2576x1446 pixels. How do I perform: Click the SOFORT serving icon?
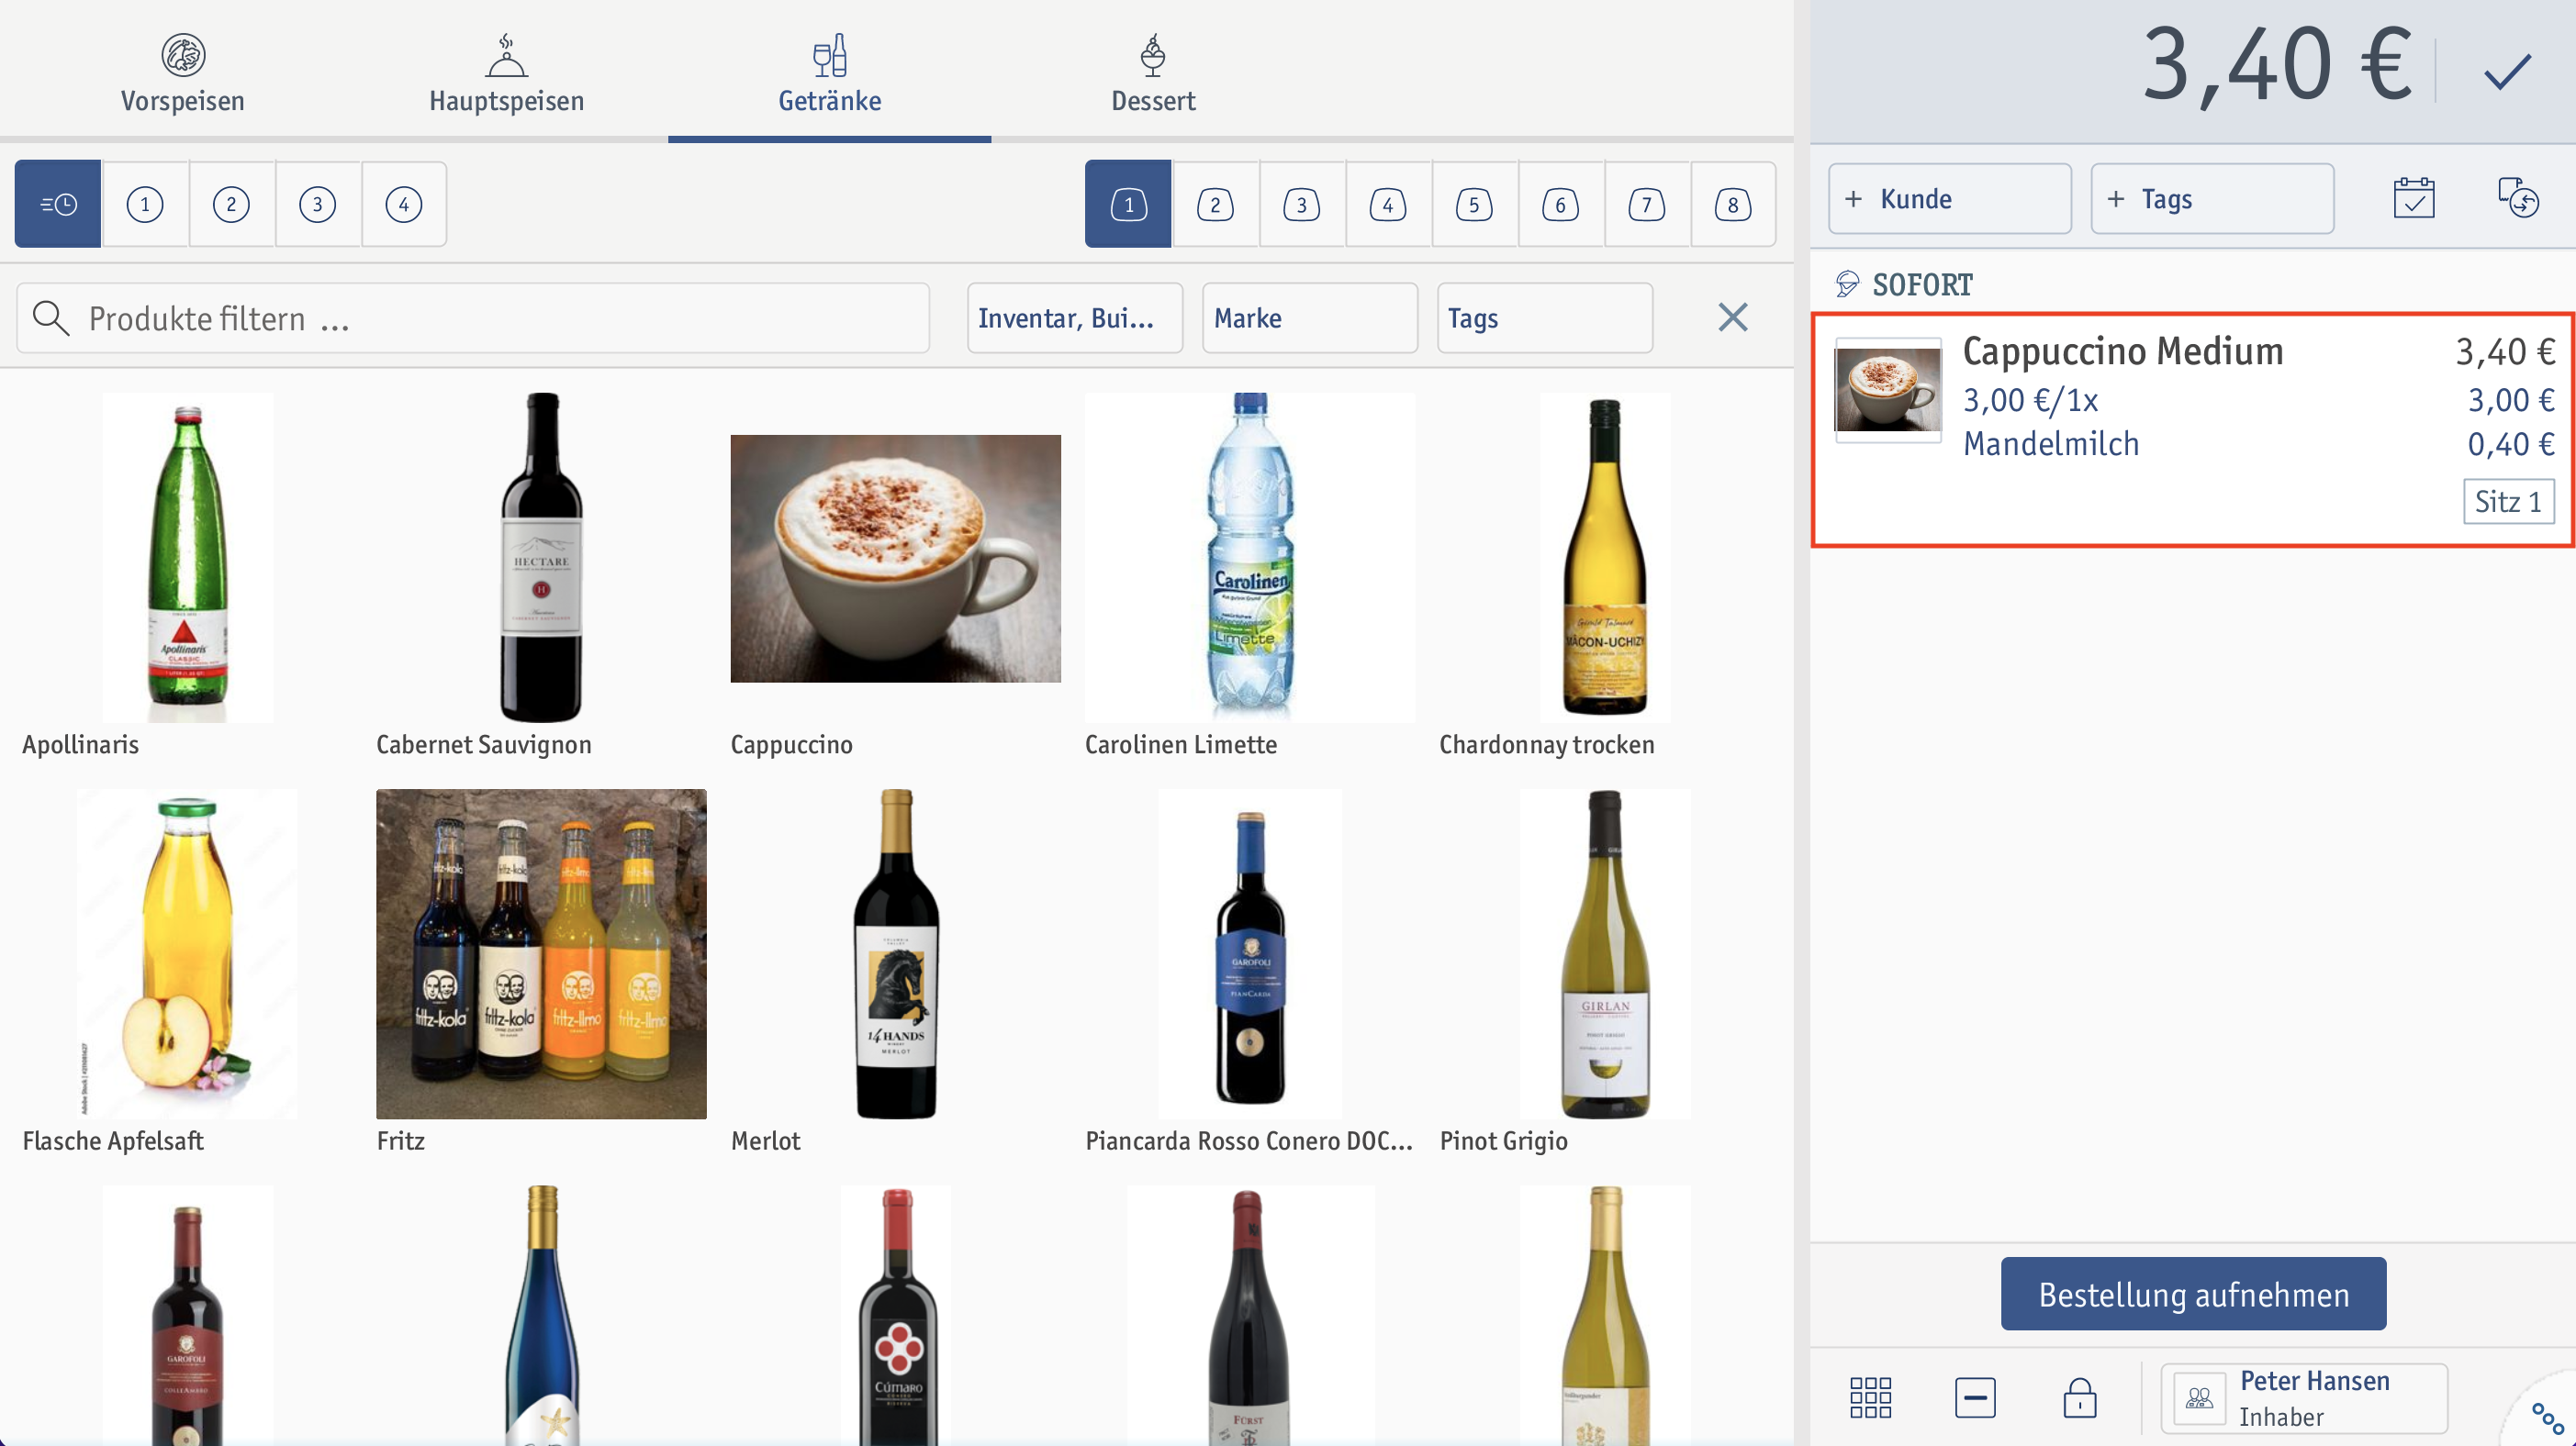[1846, 284]
